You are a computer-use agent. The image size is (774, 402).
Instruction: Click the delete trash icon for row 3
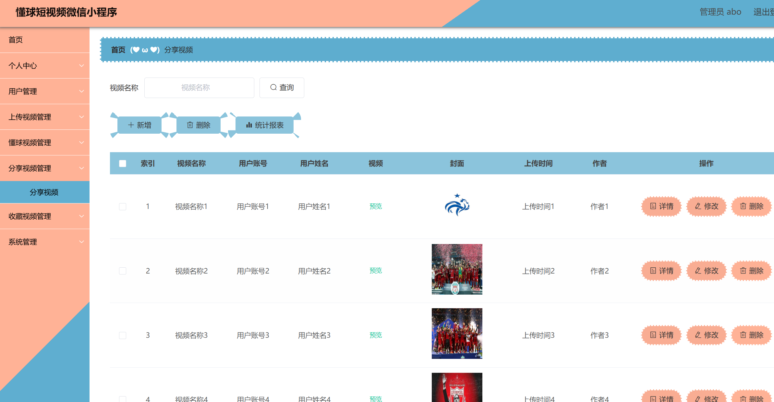743,335
